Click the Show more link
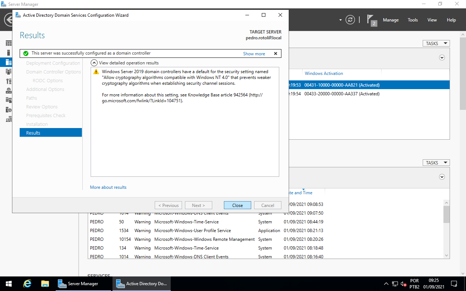The image size is (466, 291). (x=254, y=53)
